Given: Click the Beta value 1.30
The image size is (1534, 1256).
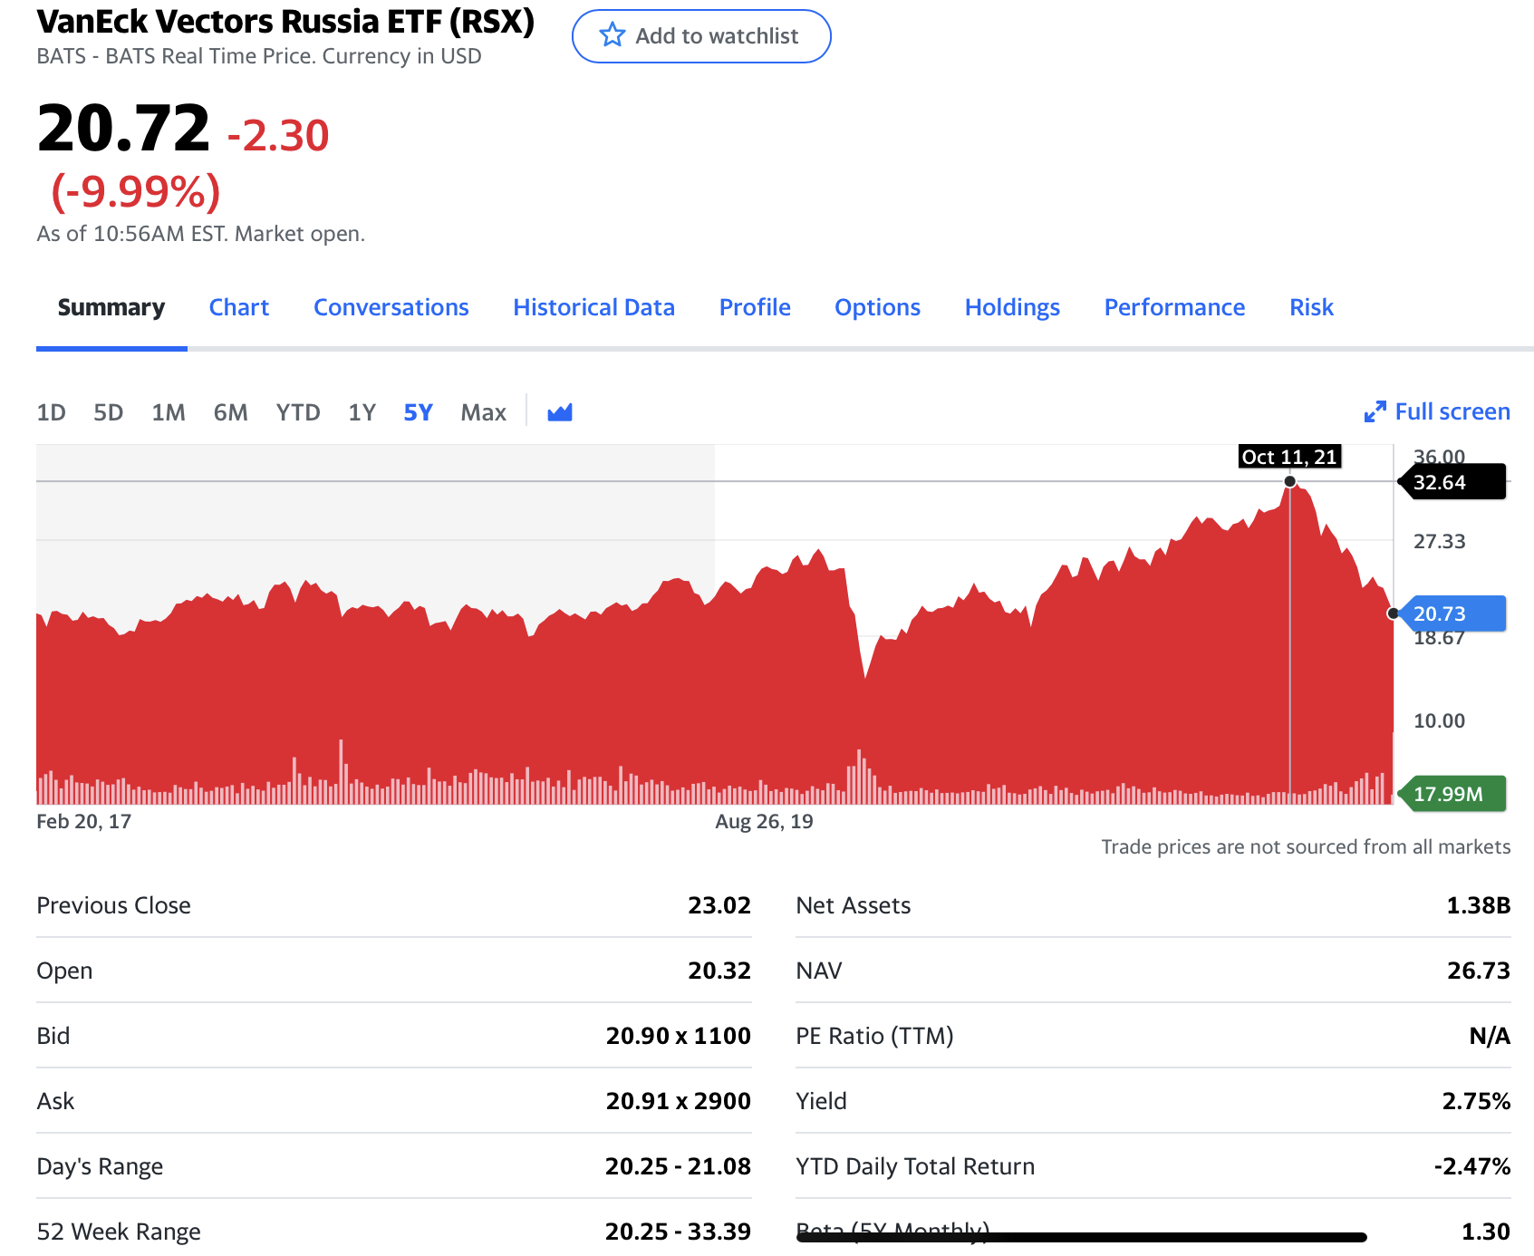Looking at the screenshot, I should [1486, 1232].
